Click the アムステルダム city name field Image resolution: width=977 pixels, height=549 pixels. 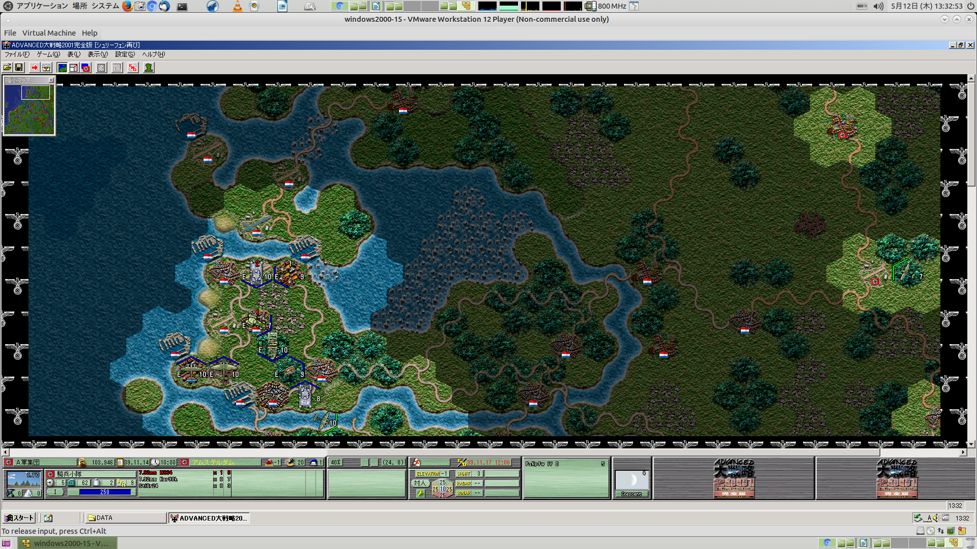225,462
